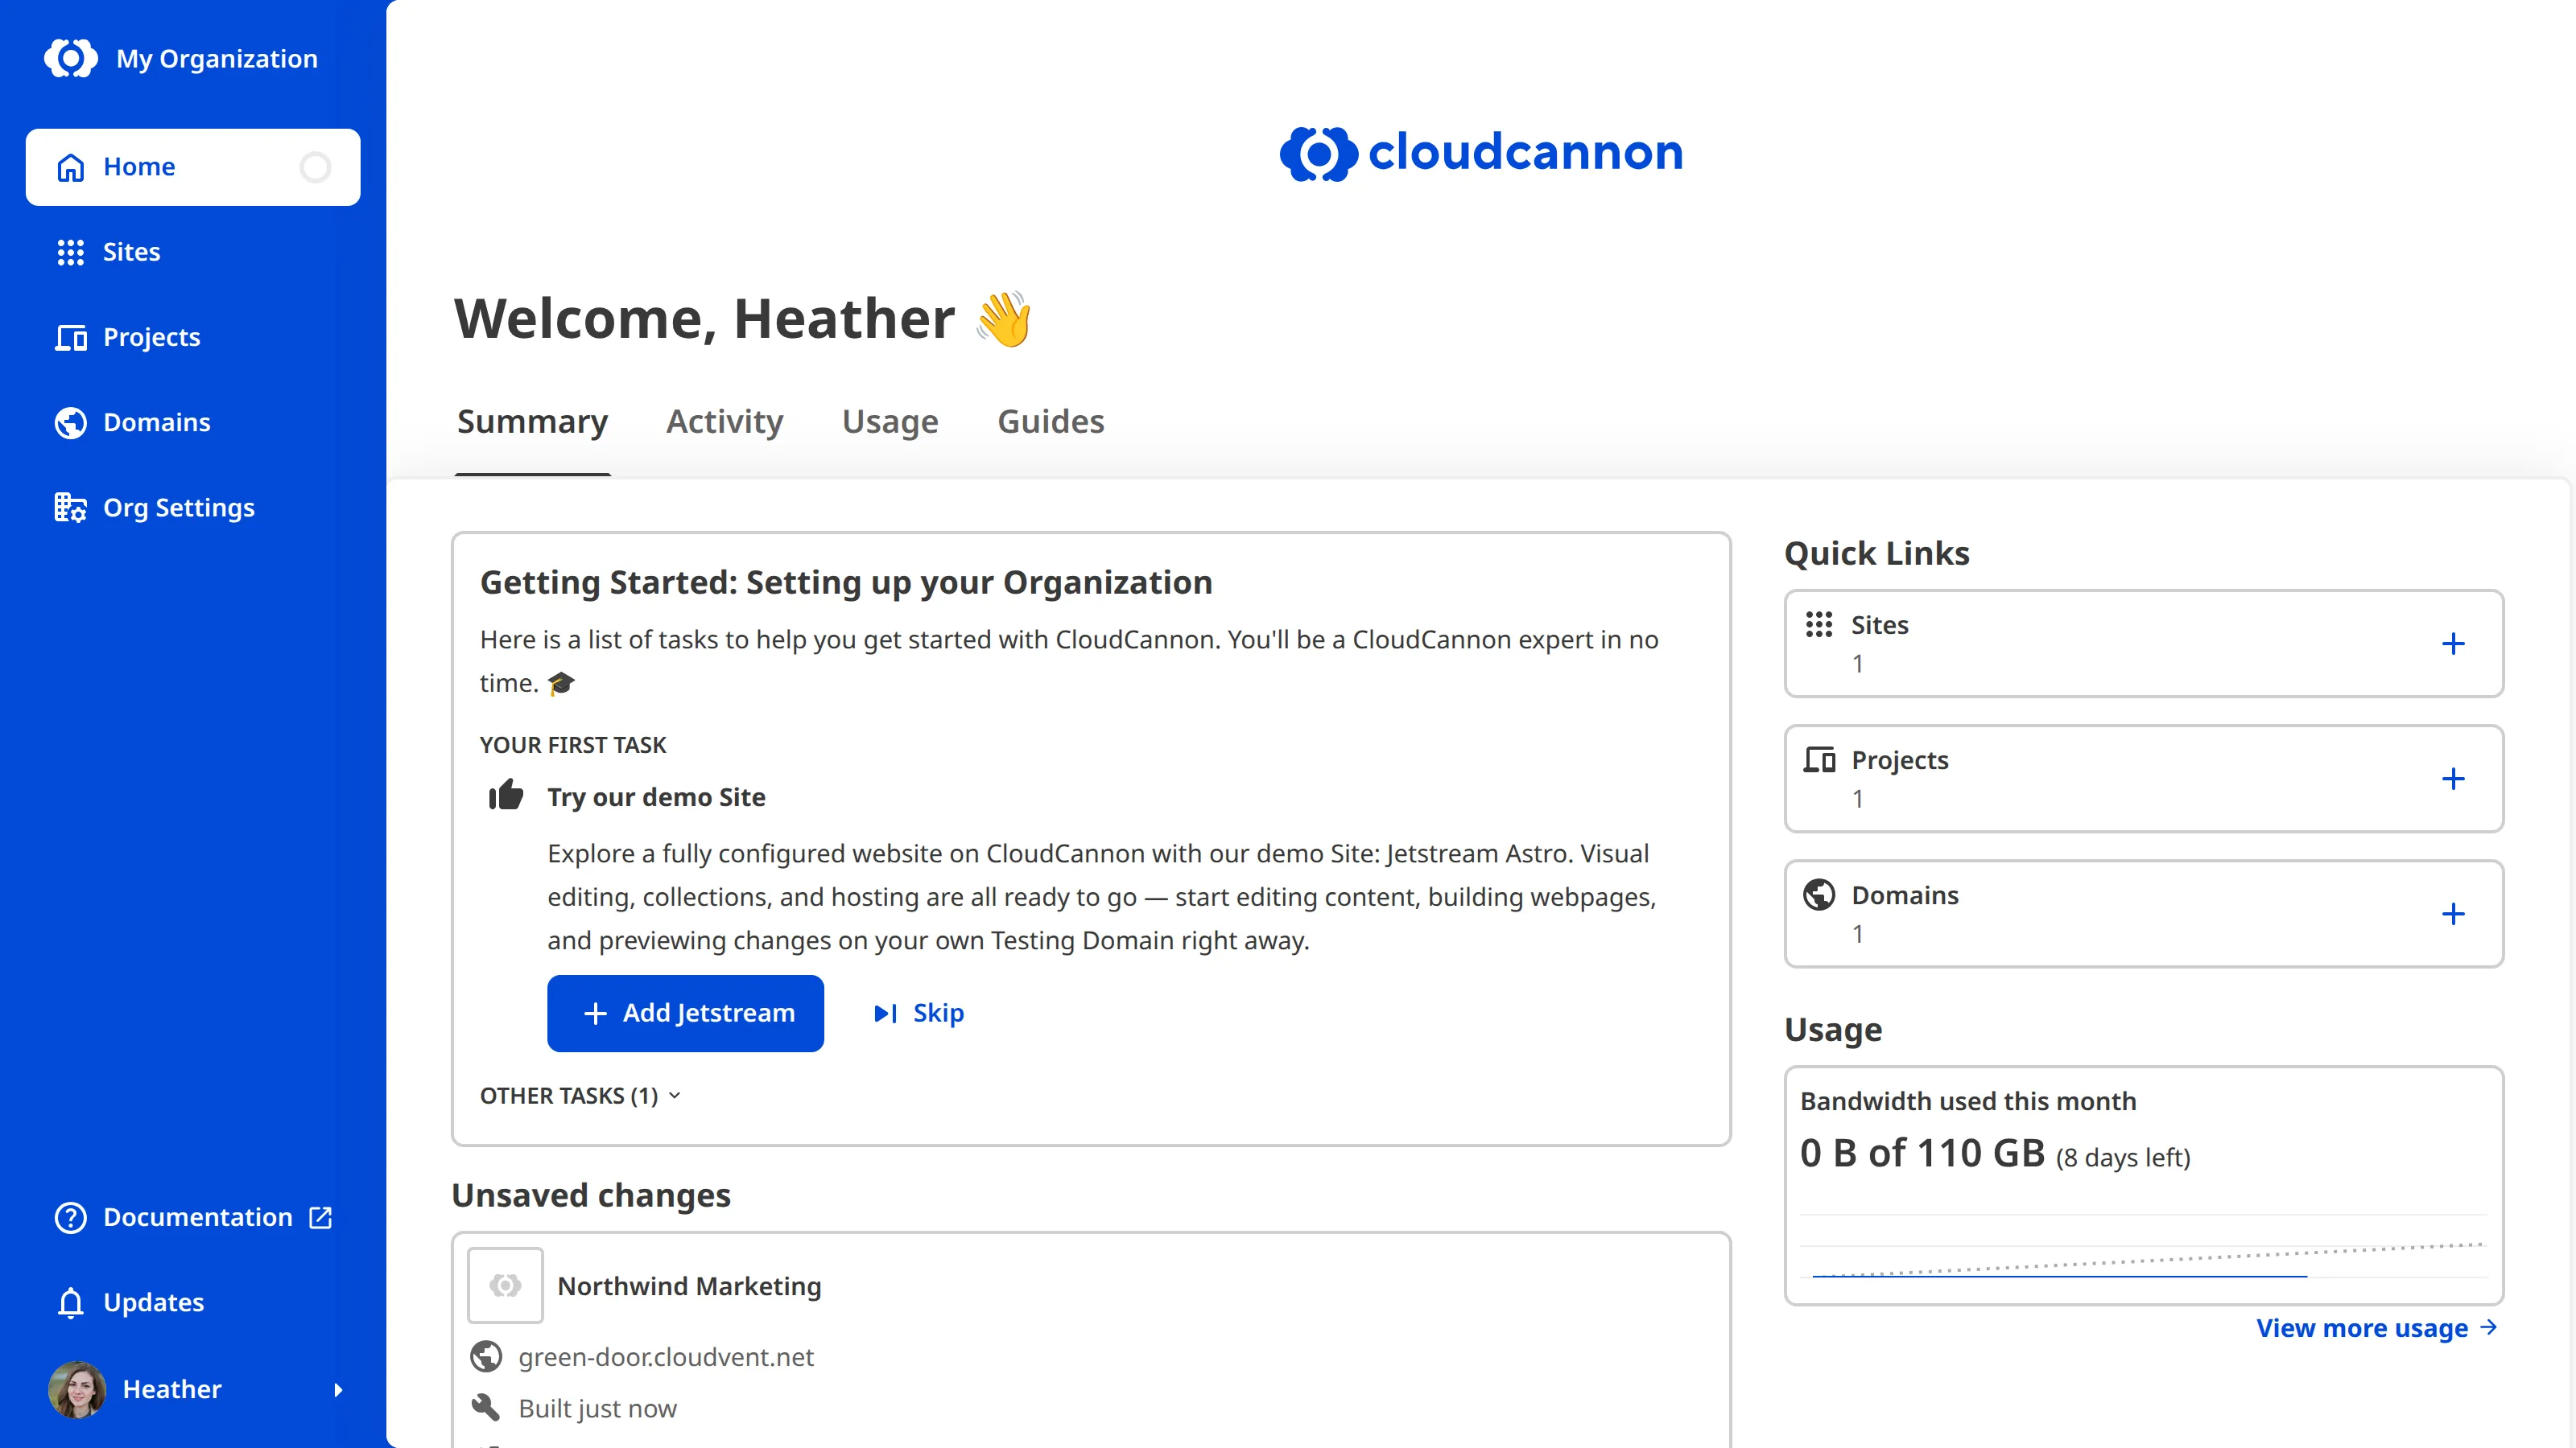Screen dimensions: 2576x1448
Task: Open the Guides tab
Action: [1050, 422]
